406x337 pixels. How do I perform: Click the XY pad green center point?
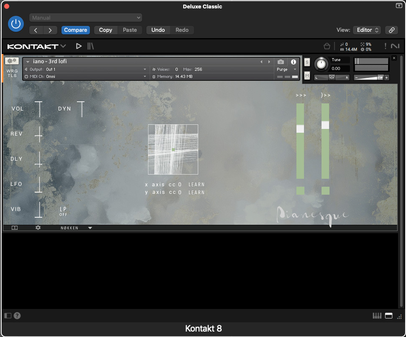point(173,149)
